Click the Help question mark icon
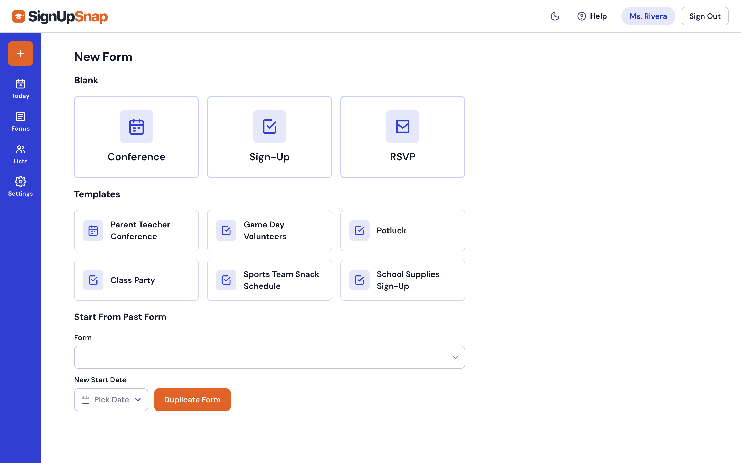Image resolution: width=741 pixels, height=463 pixels. coord(581,16)
